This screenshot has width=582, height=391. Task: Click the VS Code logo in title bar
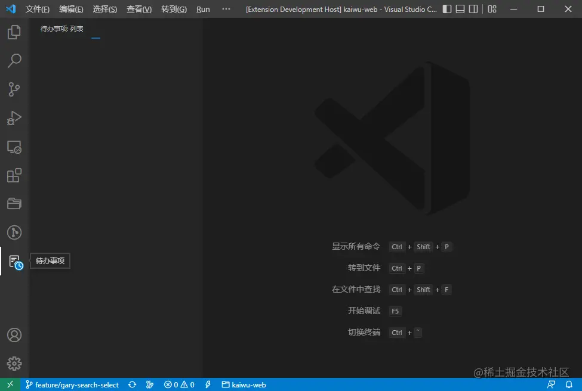(11, 9)
